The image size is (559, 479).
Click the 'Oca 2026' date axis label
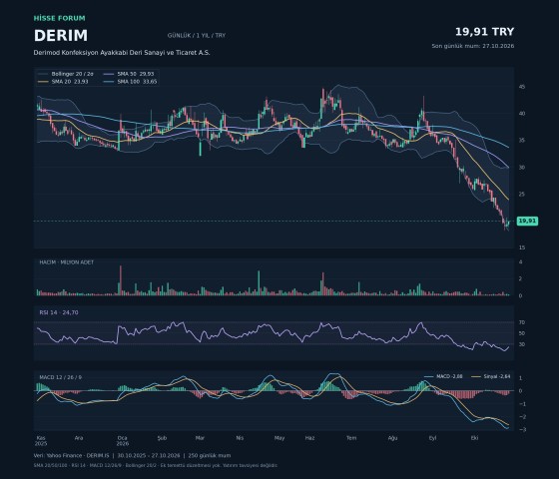click(x=122, y=441)
